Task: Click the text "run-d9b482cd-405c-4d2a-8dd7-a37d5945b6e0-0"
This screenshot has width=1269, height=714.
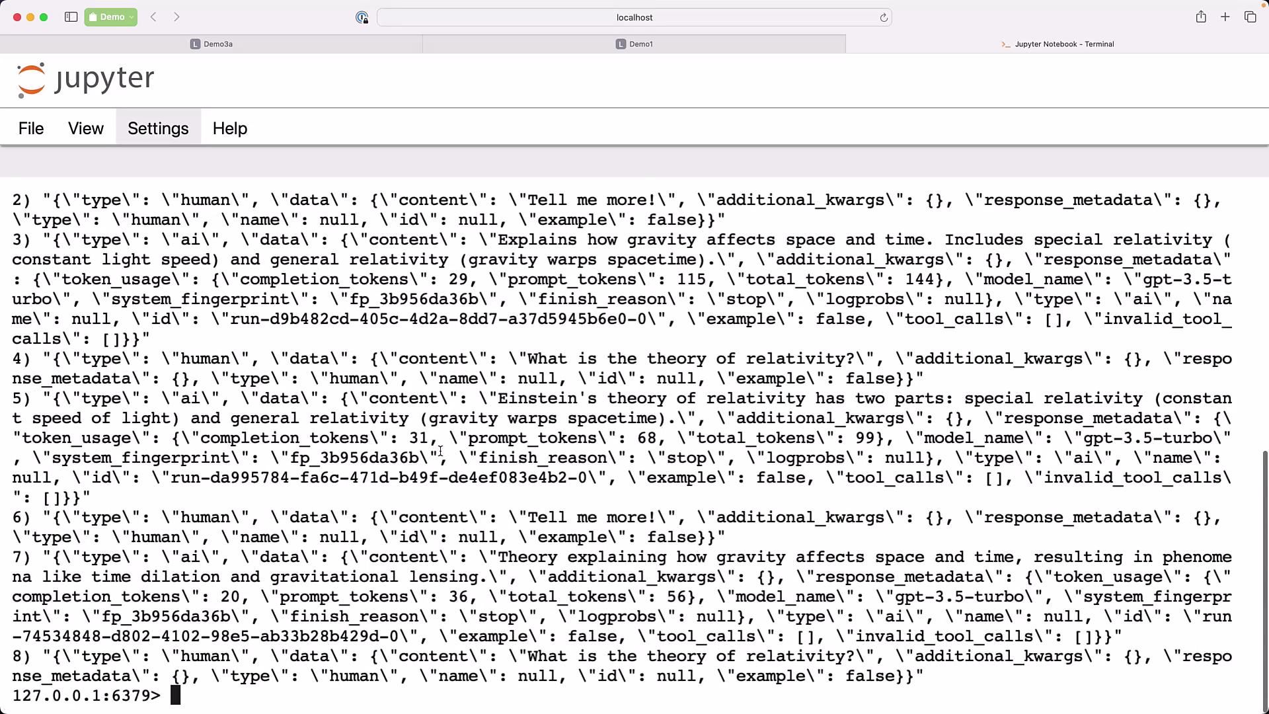Action: [x=438, y=319]
